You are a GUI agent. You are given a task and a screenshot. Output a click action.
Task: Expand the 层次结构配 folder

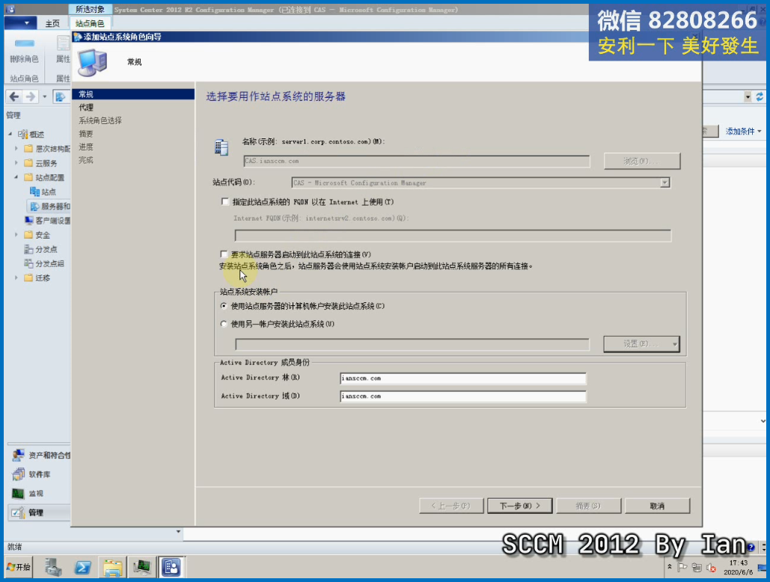16,149
